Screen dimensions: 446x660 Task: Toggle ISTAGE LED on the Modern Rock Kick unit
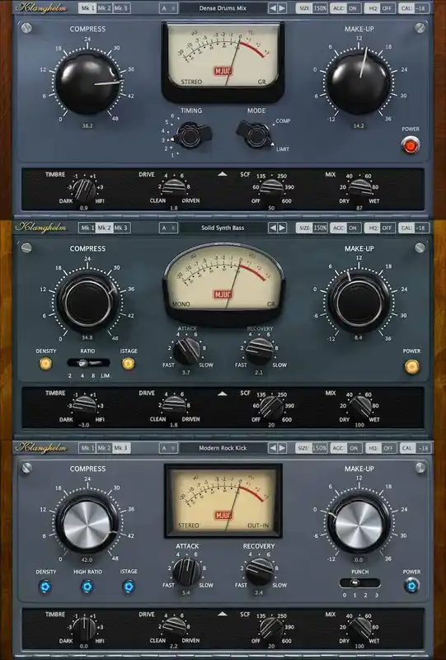(129, 586)
